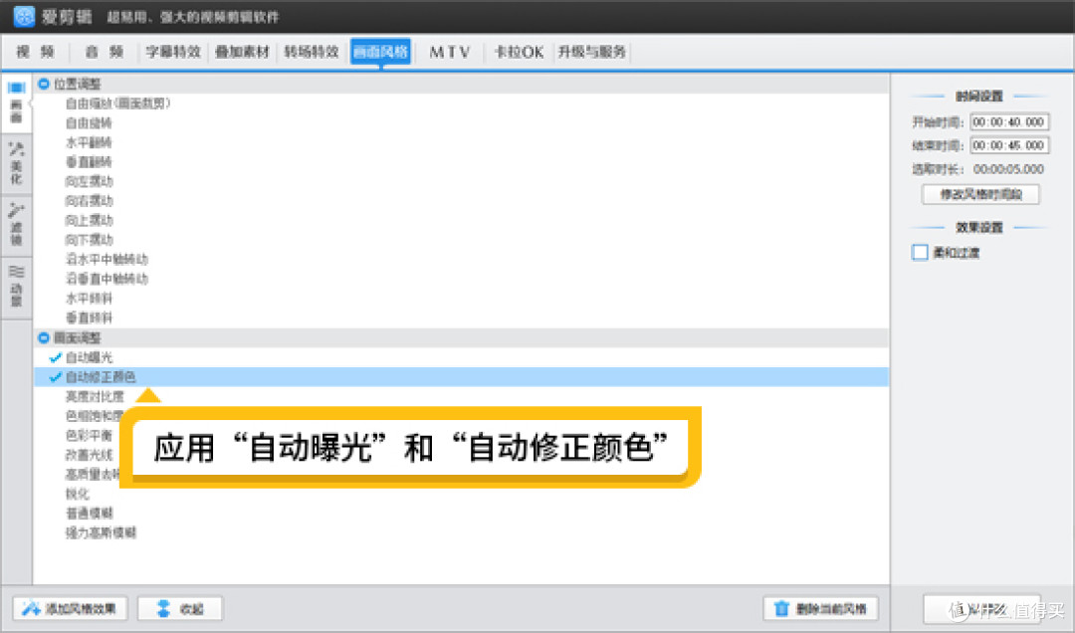Collapse the 画面调整 group
Image resolution: width=1075 pixels, height=633 pixels.
pos(44,338)
